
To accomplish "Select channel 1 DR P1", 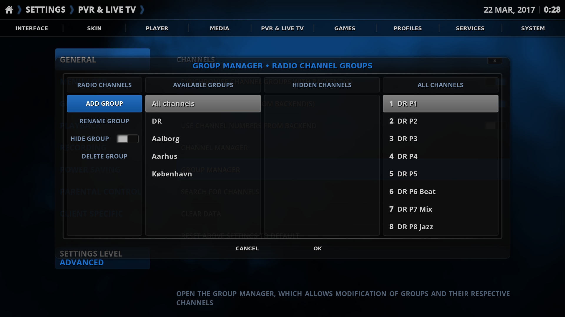I will [x=441, y=104].
